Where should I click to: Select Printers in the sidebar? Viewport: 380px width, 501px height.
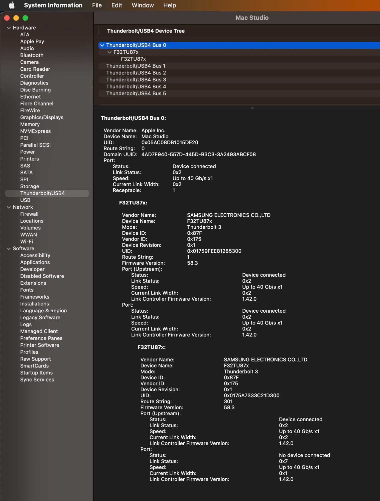[30, 159]
